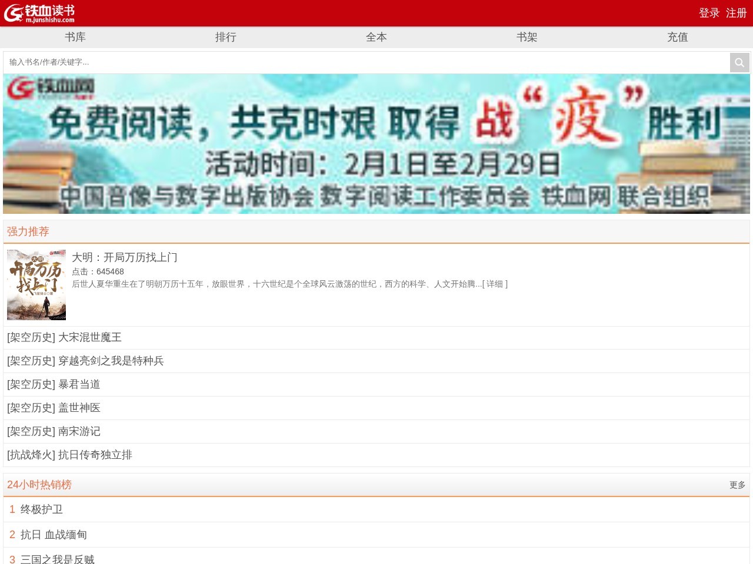Click the [详细] link for the recommended book
The height and width of the screenshot is (564, 753).
coord(495,284)
